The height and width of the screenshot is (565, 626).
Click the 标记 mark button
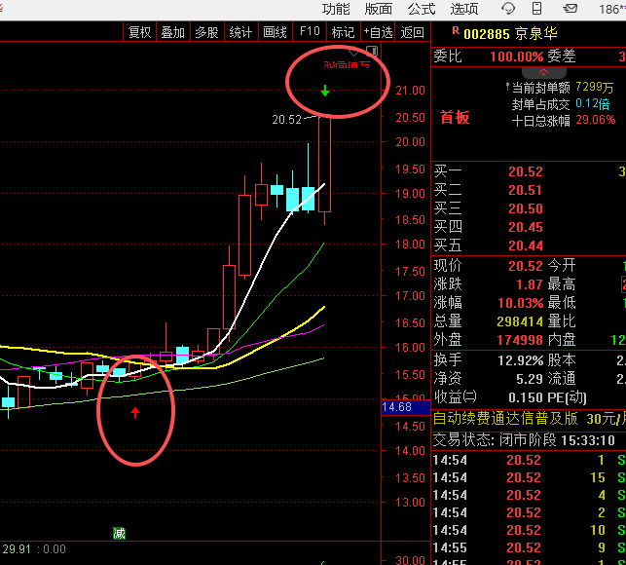[x=343, y=32]
